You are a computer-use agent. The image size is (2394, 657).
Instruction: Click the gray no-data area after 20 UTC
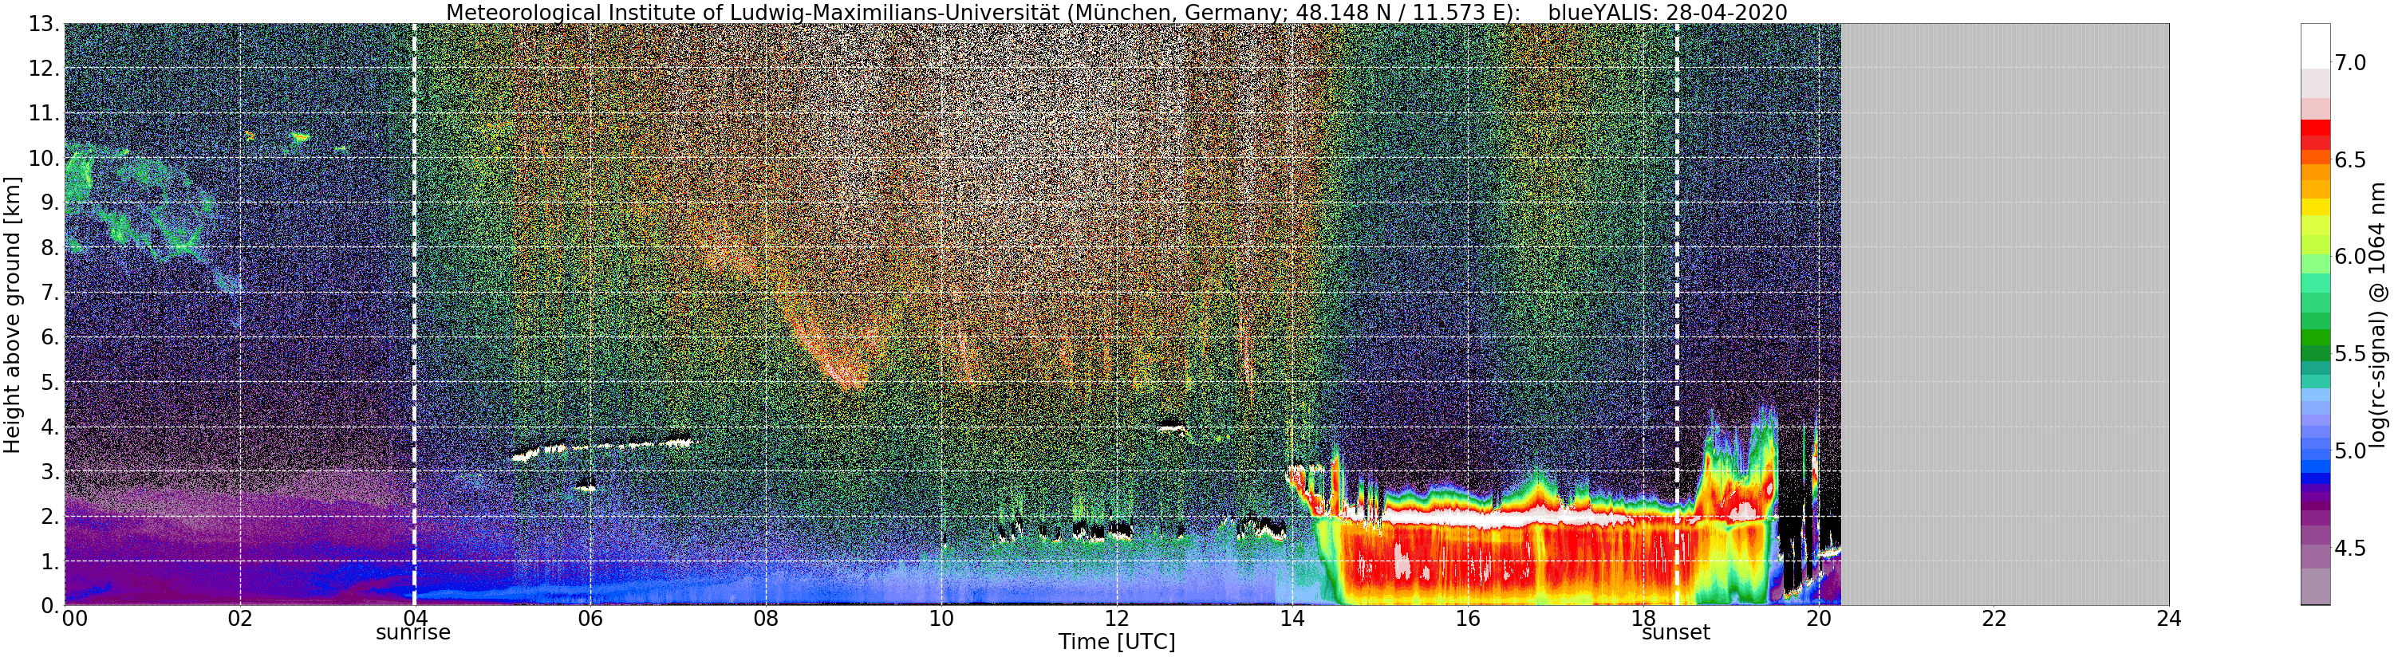point(2005,314)
